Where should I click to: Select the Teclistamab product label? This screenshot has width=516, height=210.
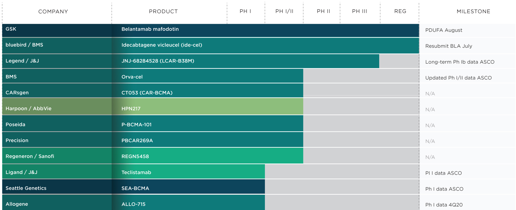[136, 172]
